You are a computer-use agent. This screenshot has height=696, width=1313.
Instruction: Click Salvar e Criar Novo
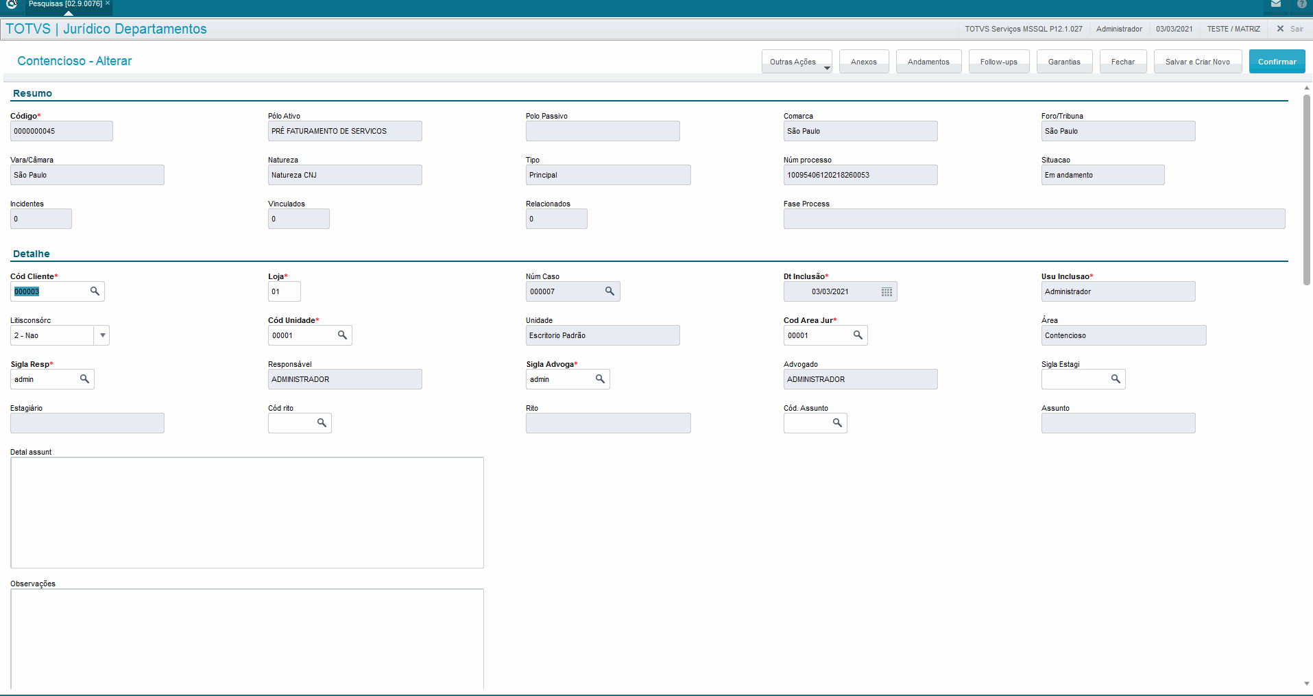[1198, 62]
